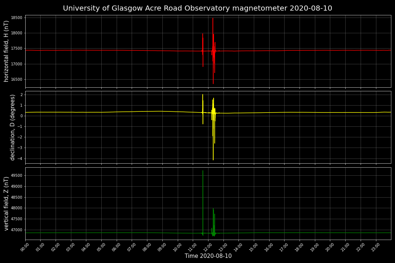Click the lowest yellow declination spike near −4

pyautogui.click(x=213, y=160)
